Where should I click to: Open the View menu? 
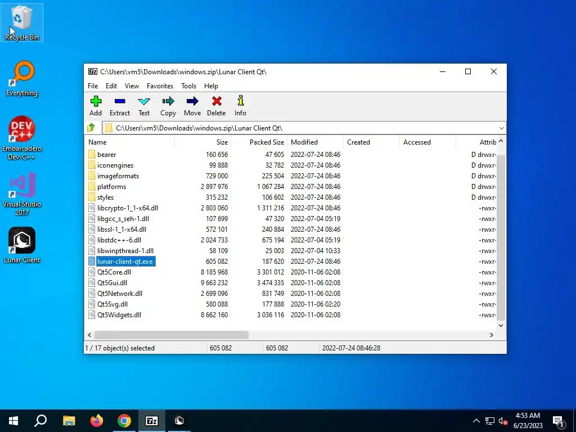click(x=132, y=86)
